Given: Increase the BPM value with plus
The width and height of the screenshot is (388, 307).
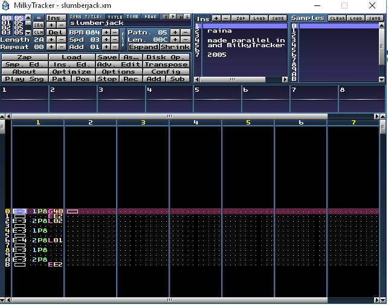Looking at the screenshot, I should [106, 33].
